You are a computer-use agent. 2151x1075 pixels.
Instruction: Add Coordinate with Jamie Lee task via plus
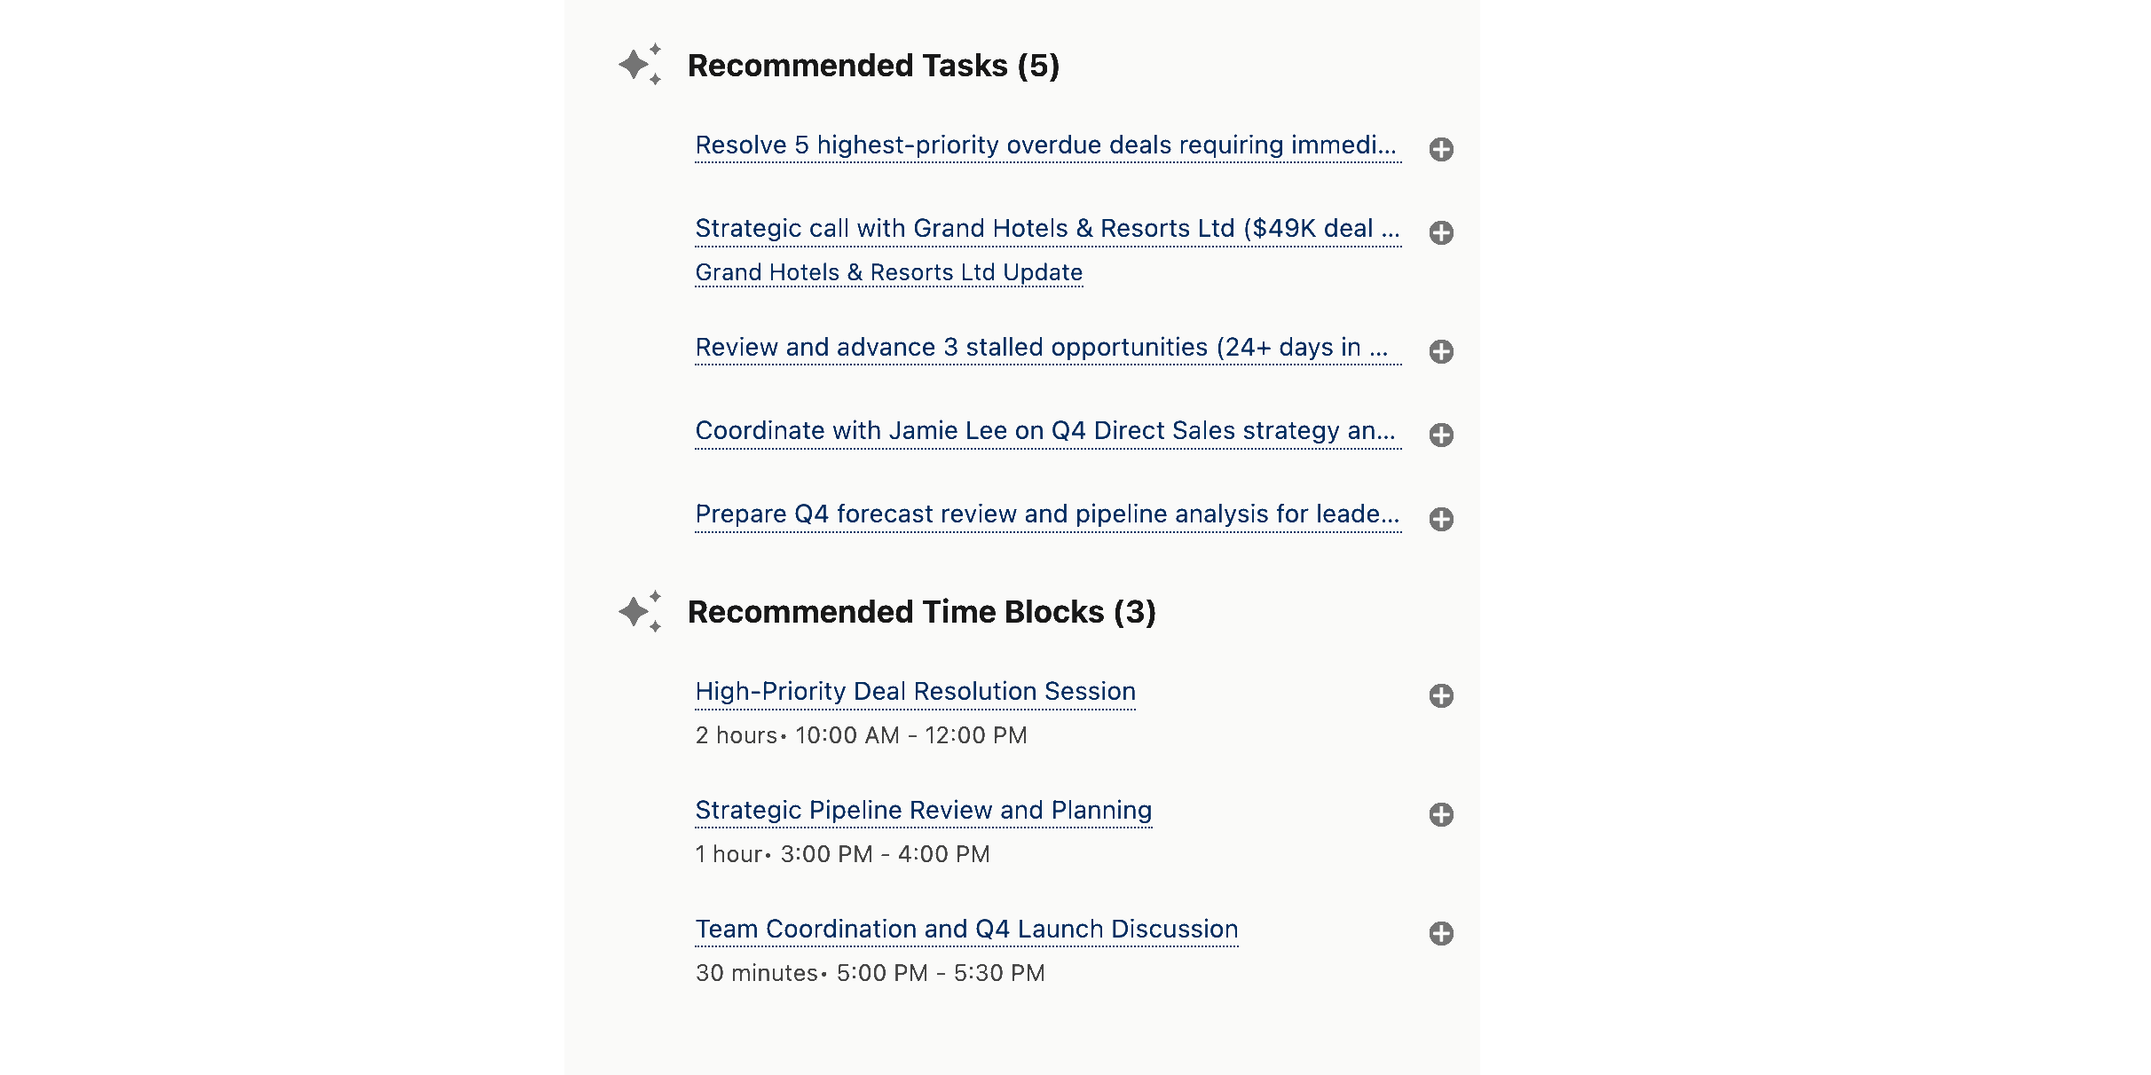(1441, 435)
